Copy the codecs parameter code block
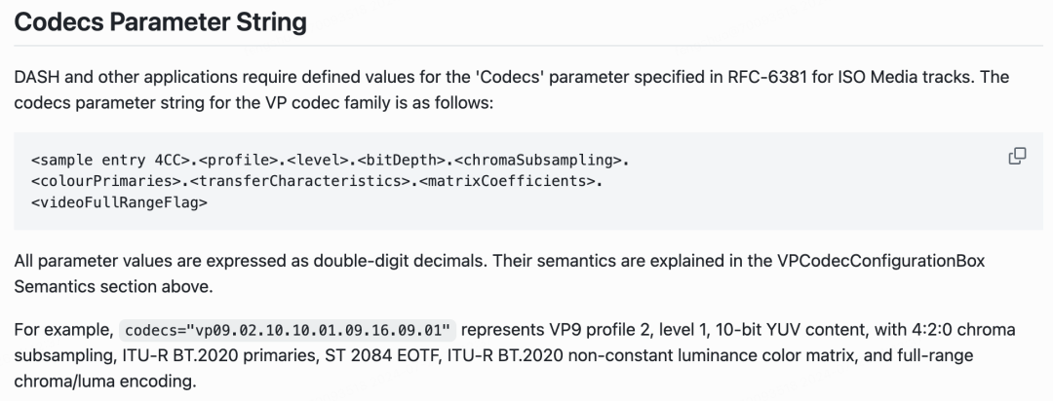The image size is (1053, 401). (x=1017, y=157)
